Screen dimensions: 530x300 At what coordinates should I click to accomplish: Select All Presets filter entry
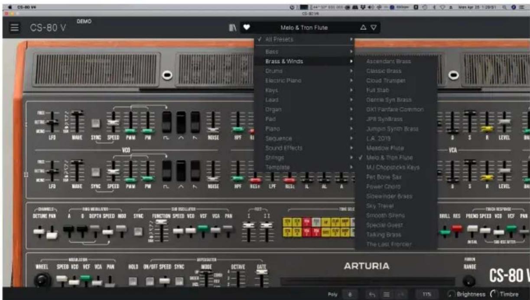(x=305, y=39)
